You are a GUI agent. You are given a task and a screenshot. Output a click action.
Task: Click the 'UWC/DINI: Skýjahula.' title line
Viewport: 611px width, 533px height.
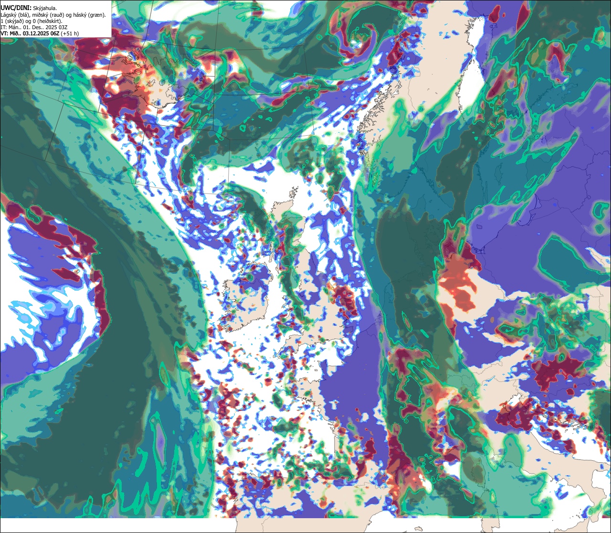(29, 8)
